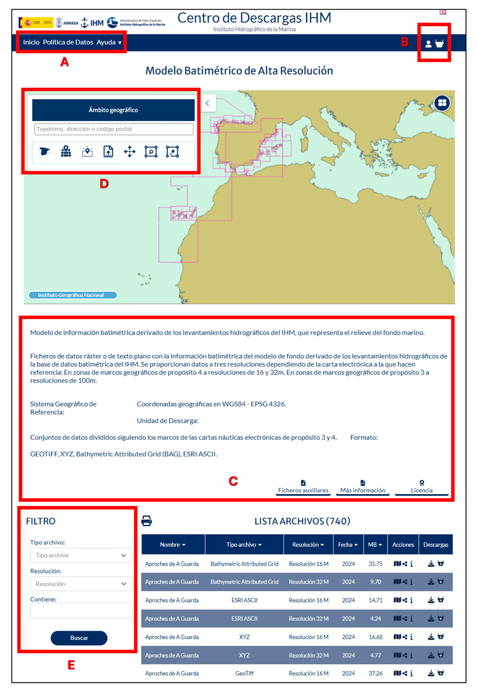This screenshot has height=693, width=478.
Task: Expand the Ayuda menu in navigation bar
Action: [109, 43]
